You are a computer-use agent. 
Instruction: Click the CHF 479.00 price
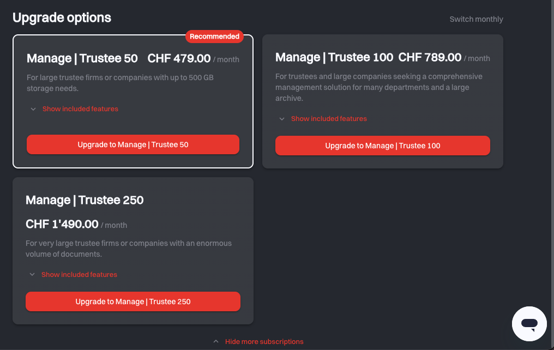(x=179, y=58)
